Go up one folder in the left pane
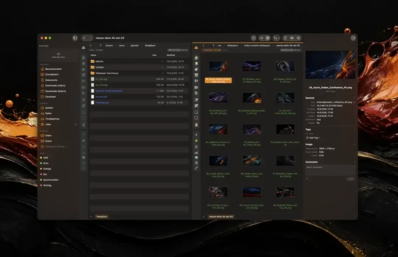 101,45
